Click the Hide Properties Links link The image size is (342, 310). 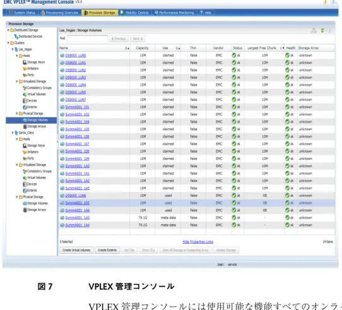(x=198, y=242)
